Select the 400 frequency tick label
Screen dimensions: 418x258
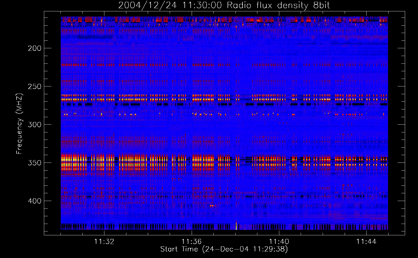35,201
